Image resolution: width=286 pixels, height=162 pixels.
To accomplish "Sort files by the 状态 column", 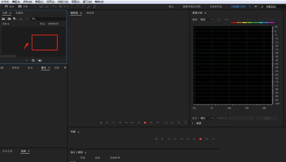I will (42, 24).
